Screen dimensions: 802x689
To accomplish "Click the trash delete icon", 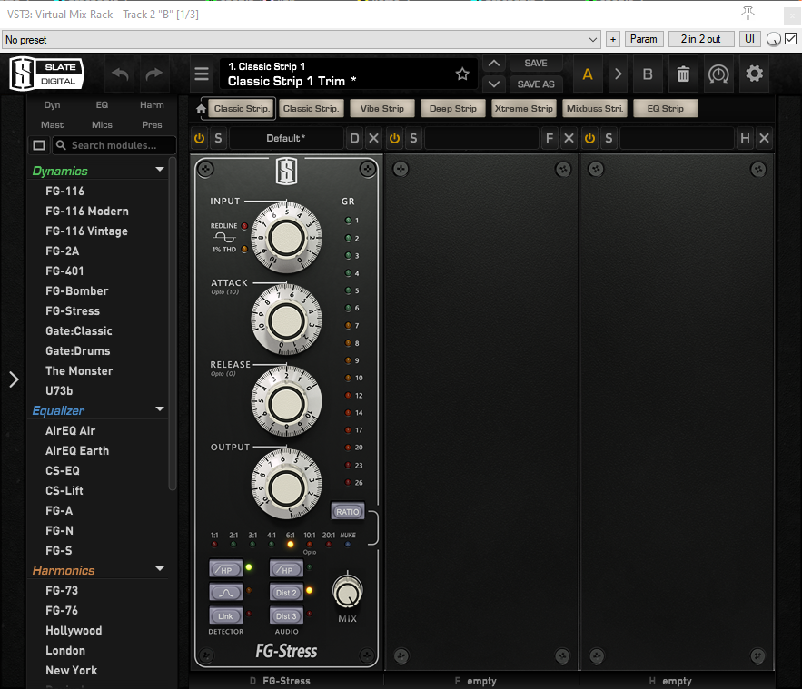I will click(x=683, y=74).
